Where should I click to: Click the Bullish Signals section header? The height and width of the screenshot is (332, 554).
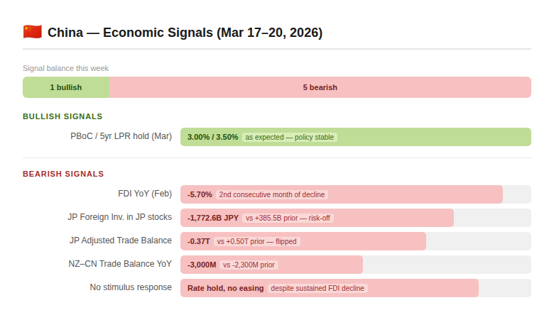pos(63,116)
